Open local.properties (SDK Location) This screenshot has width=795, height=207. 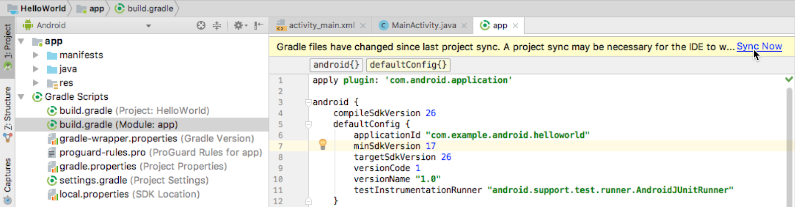coord(129,194)
